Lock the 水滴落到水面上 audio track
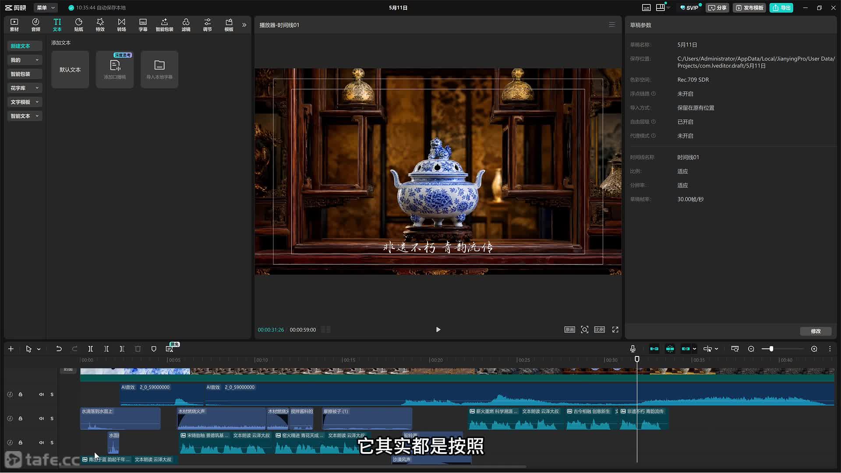841x473 pixels. coord(20,419)
